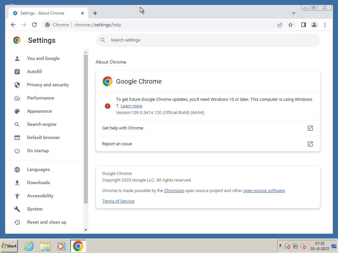Click external link icon for Get help
The image size is (338, 253).
pos(310,128)
